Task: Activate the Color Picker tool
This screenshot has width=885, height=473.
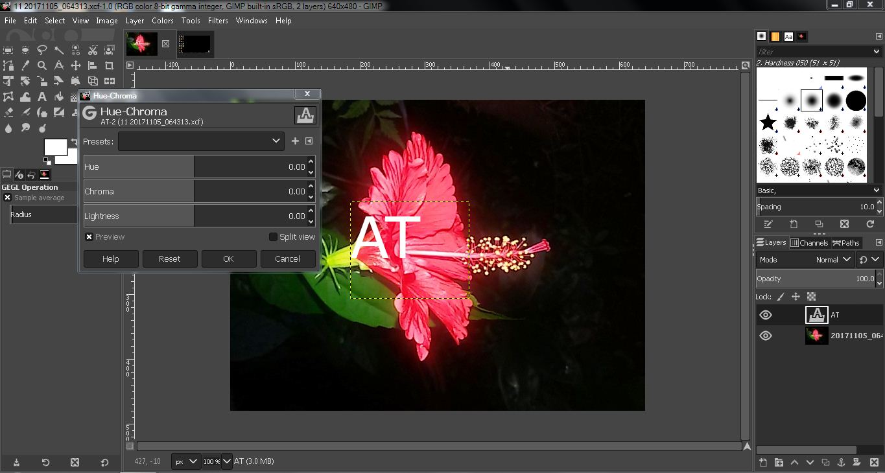Action: point(24,65)
